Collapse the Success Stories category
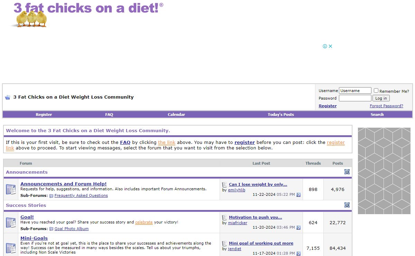The height and width of the screenshot is (256, 415). click(347, 205)
